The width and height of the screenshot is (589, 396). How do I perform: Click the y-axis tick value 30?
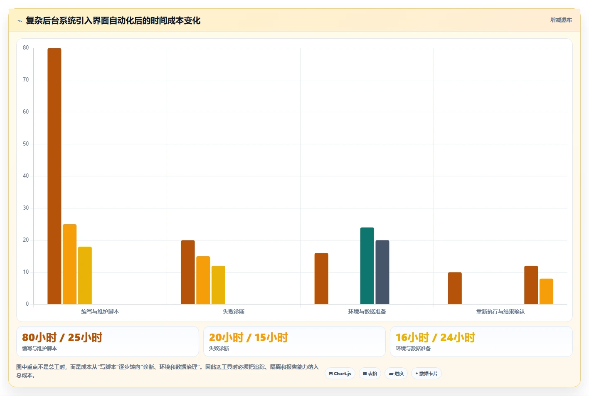(x=26, y=208)
